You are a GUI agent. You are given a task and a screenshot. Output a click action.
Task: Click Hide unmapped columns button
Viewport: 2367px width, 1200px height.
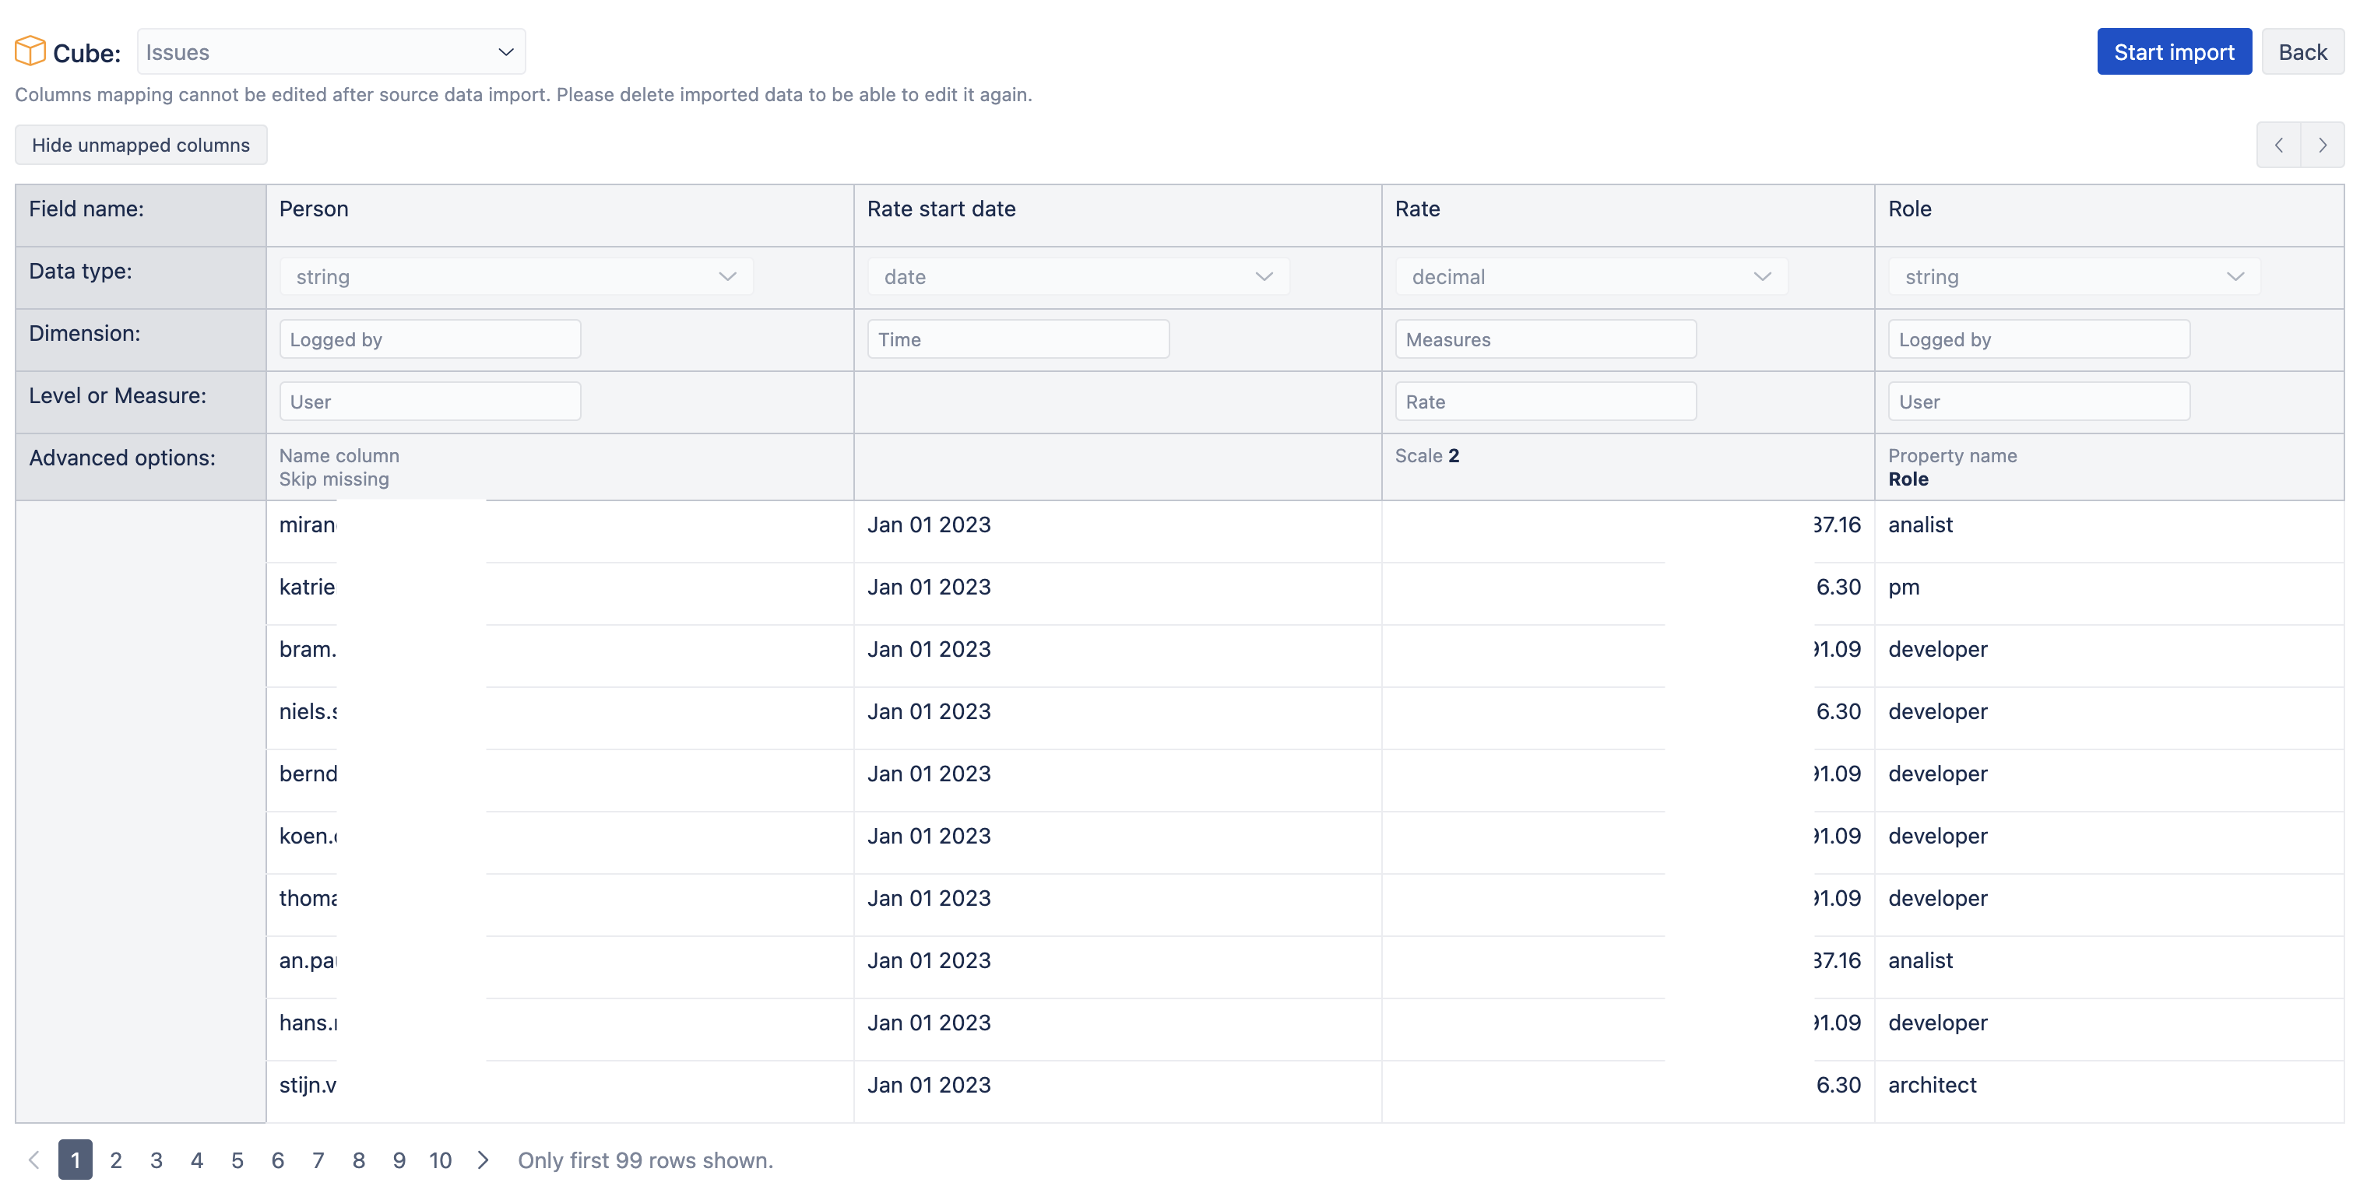coord(141,145)
